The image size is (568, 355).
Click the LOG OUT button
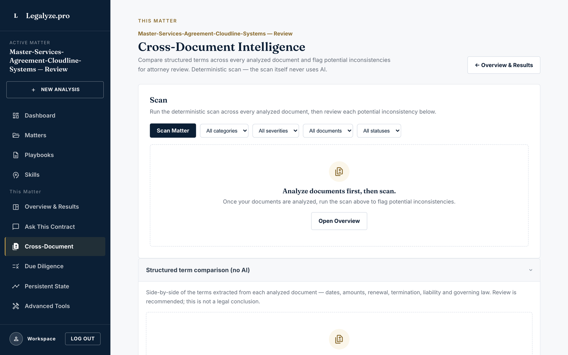point(83,339)
